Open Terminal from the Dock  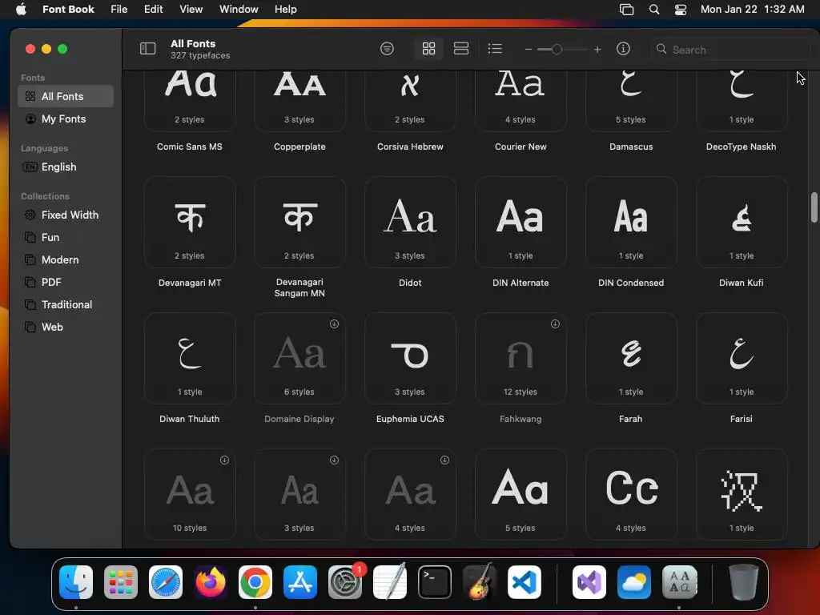pos(435,582)
